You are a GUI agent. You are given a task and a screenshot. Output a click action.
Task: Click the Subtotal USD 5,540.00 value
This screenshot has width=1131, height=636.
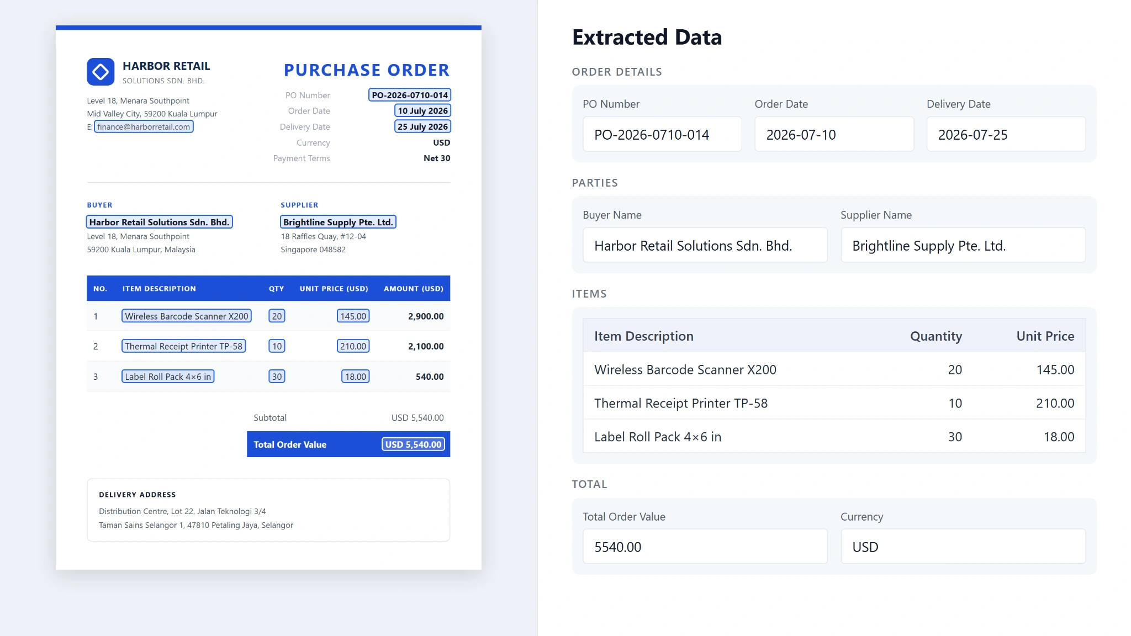[417, 418]
